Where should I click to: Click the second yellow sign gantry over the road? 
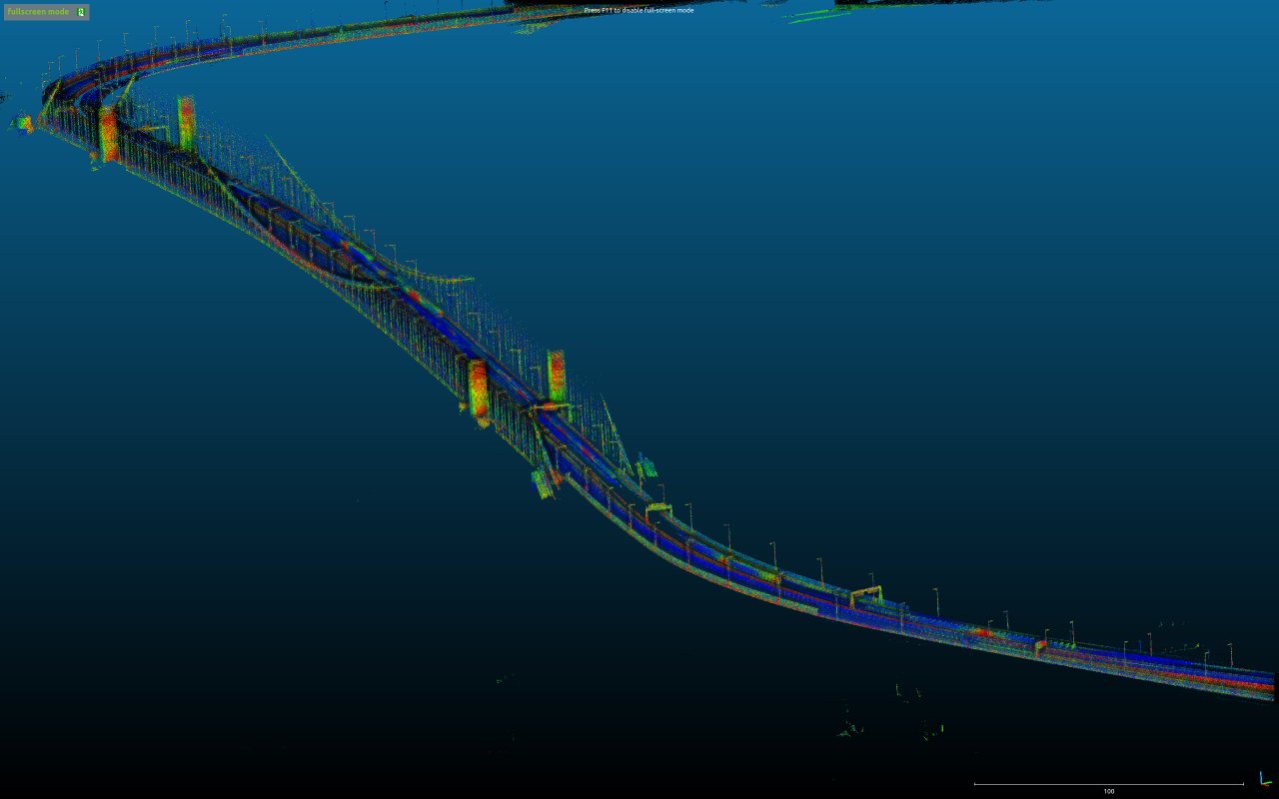pos(865,594)
